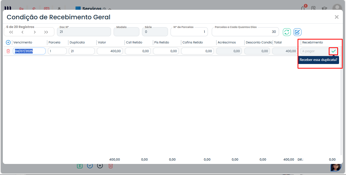Click the graduation cap icon in header

(324, 8)
